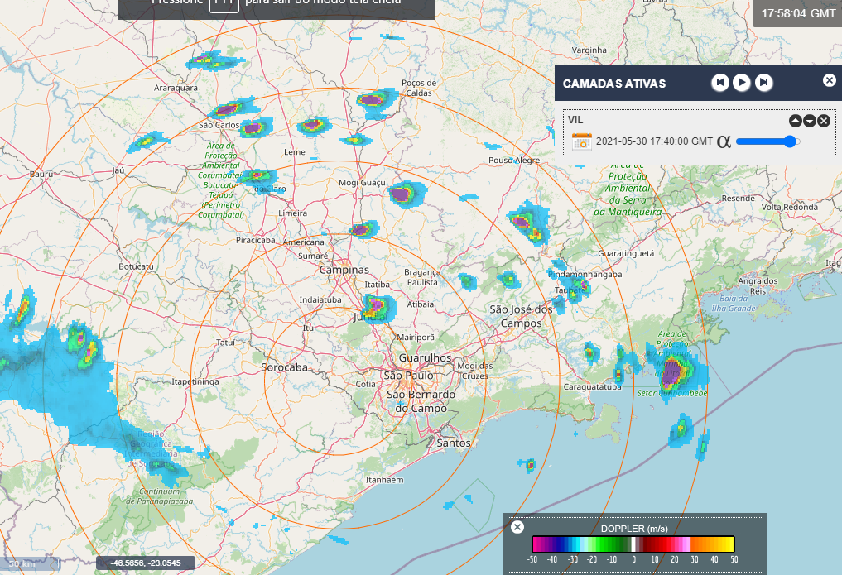
Task: Adjust the VIL layer opacity slider
Action: (767, 141)
